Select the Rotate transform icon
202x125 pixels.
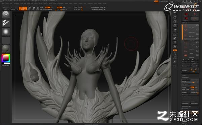click(x=38, y=8)
